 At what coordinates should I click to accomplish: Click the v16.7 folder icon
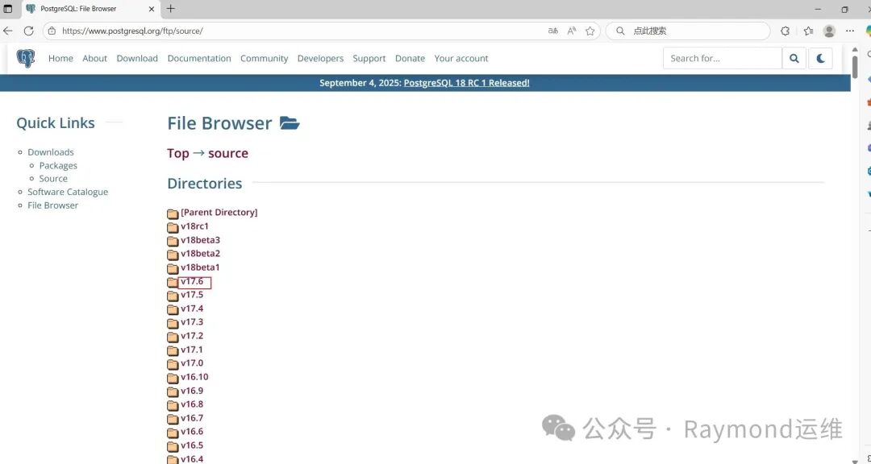(x=173, y=419)
